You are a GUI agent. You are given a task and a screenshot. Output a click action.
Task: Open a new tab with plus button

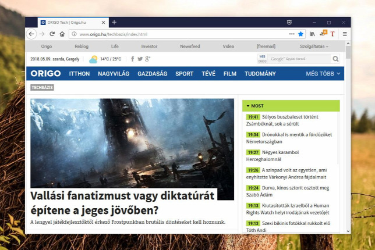(114, 22)
